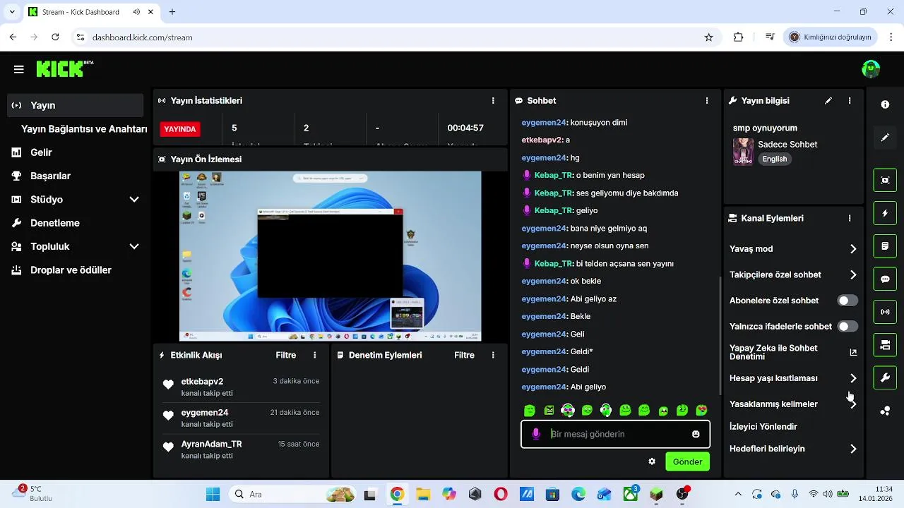Toggle Abonelere özel sohbet switch
The width and height of the screenshot is (904, 508).
coord(847,301)
